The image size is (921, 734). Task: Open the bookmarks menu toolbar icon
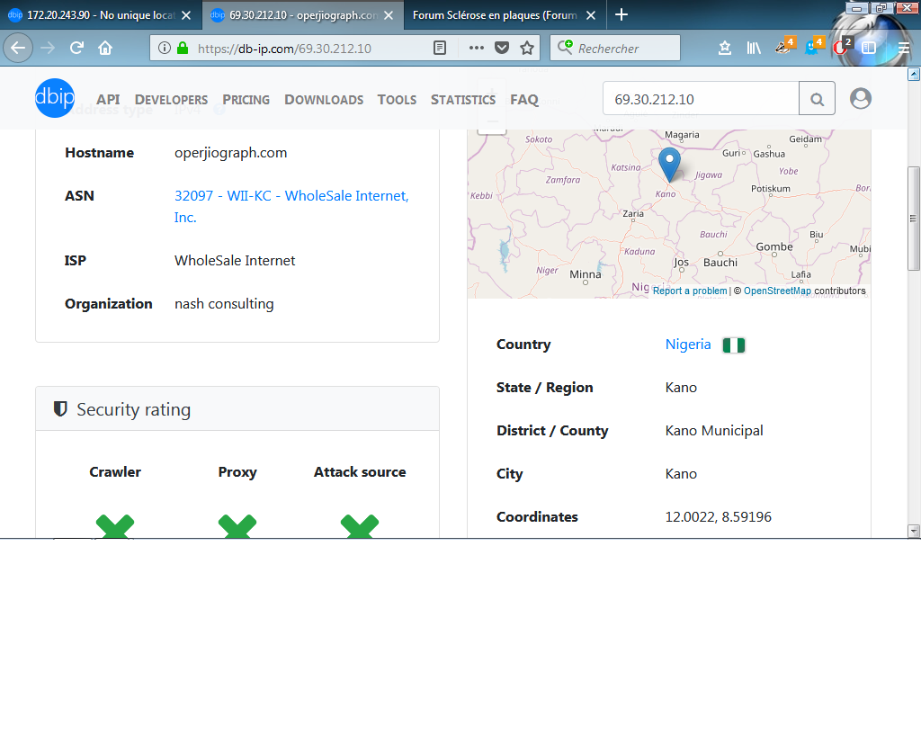725,49
